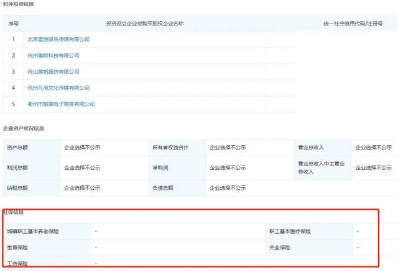The height and width of the screenshot is (271, 398).
Task: Click row number 3 in the investment table
Action: point(14,71)
